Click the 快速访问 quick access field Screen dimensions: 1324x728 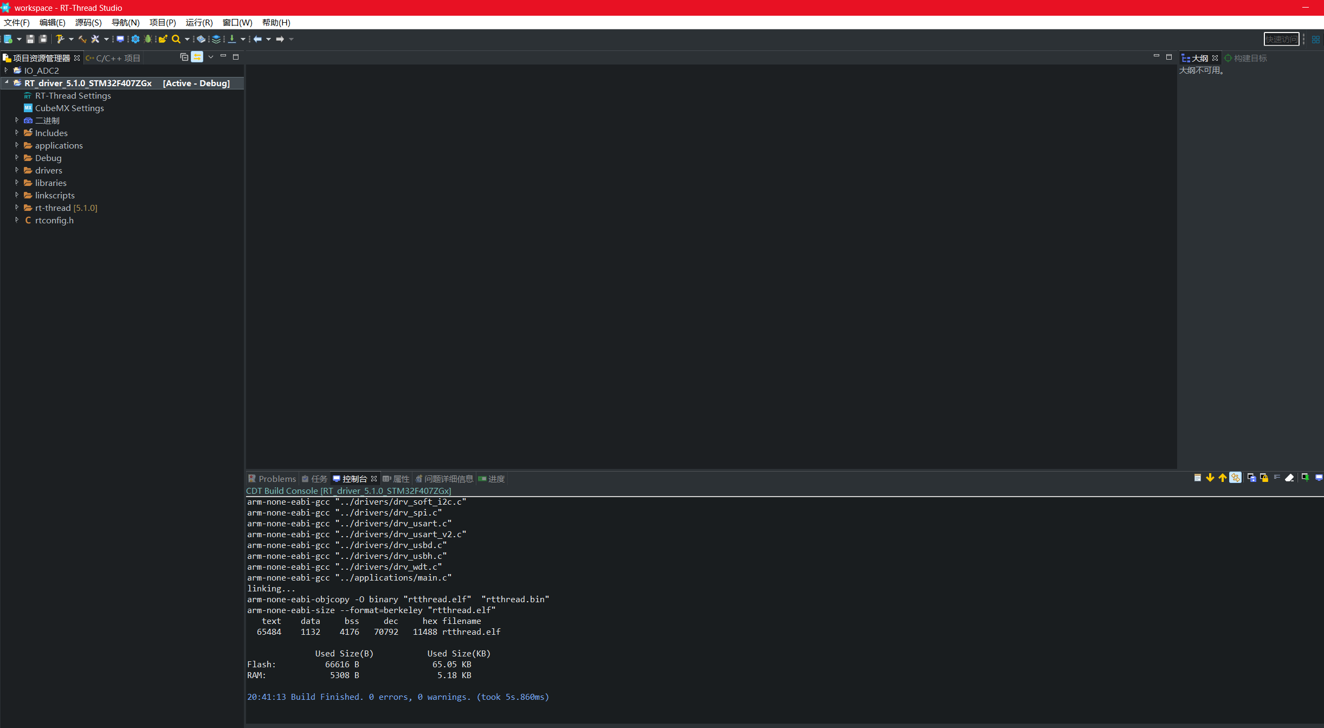click(x=1281, y=39)
